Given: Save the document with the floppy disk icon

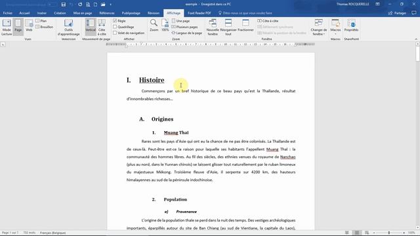Looking at the screenshot, I should click(x=64, y=5).
